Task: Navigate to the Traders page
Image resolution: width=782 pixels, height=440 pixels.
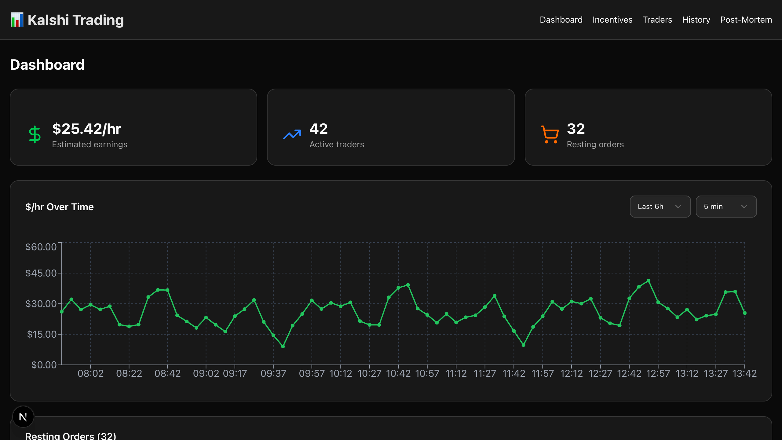Action: tap(657, 20)
